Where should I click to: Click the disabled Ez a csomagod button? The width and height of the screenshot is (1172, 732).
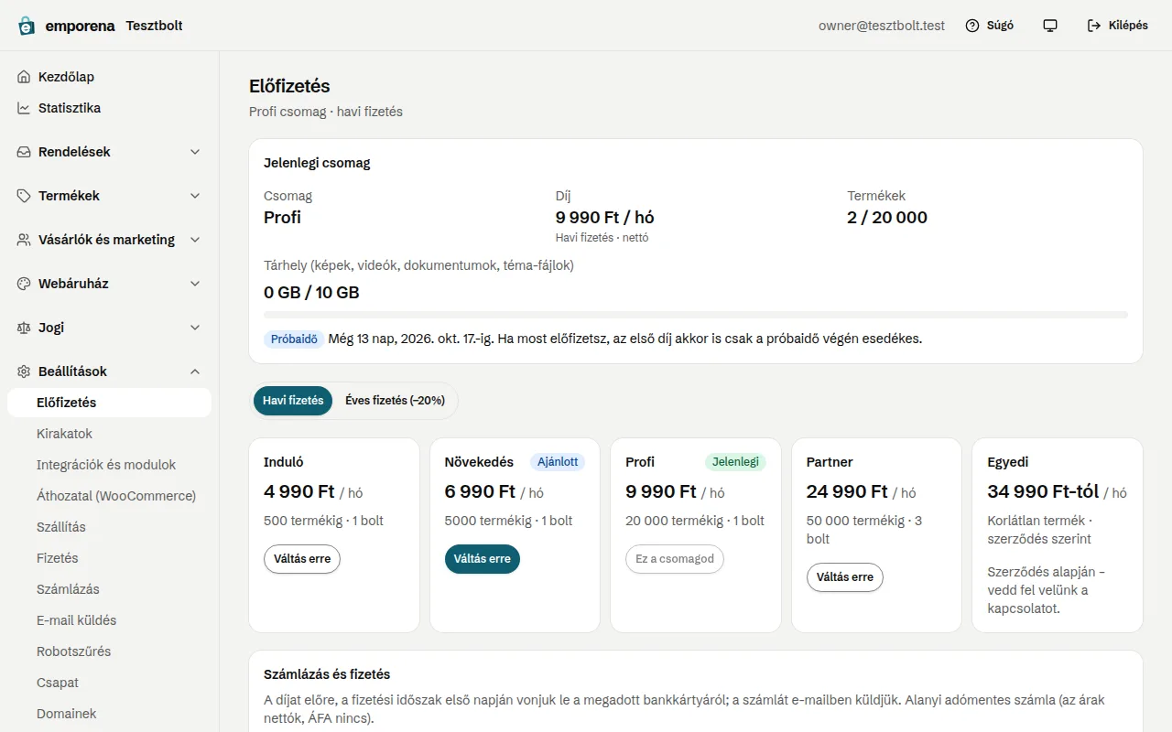point(675,559)
